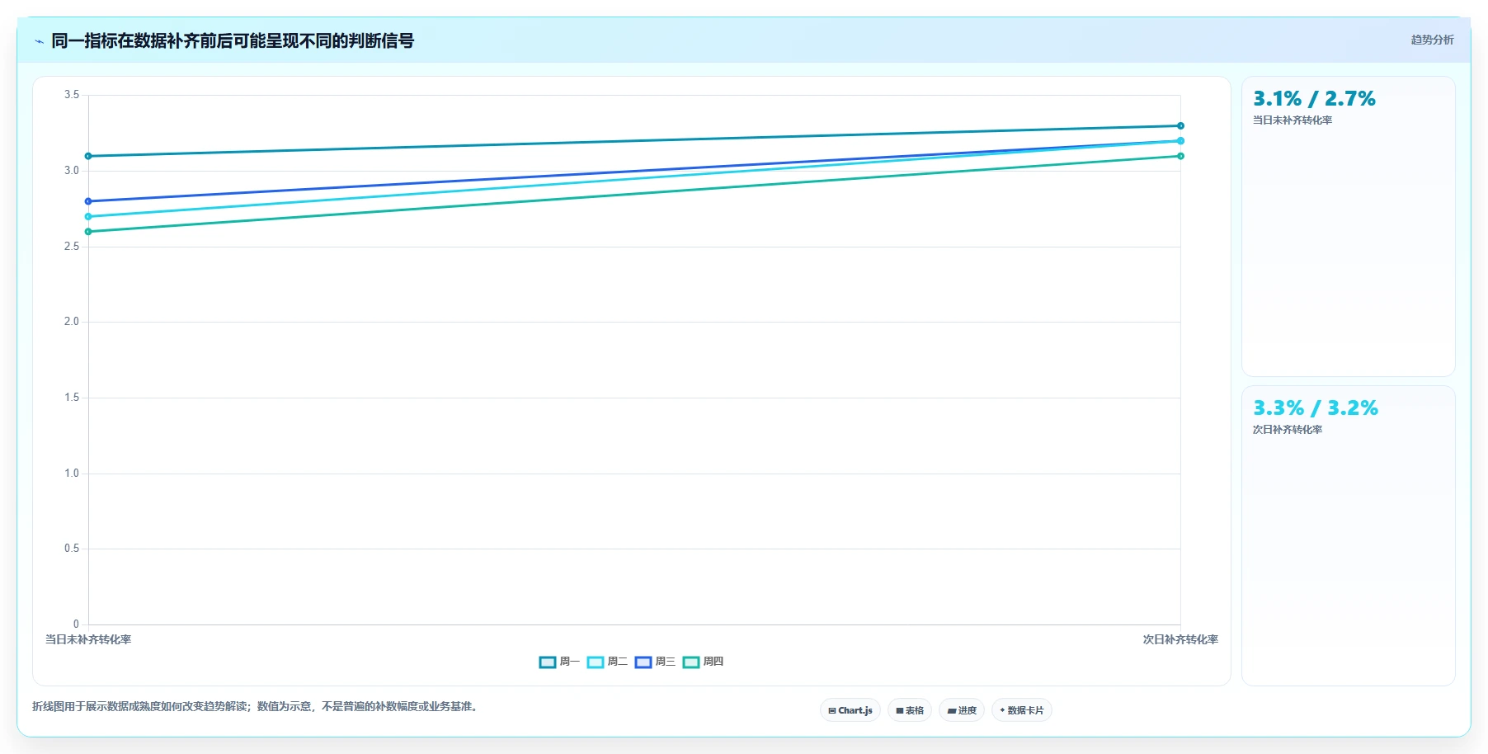Click the y-axis tick 3.5
1488x754 pixels.
[72, 95]
